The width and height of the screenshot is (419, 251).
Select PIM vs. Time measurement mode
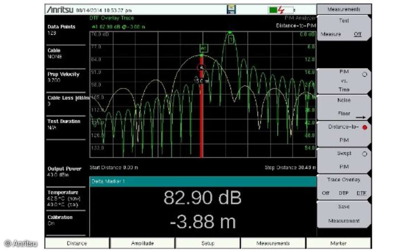point(344,81)
